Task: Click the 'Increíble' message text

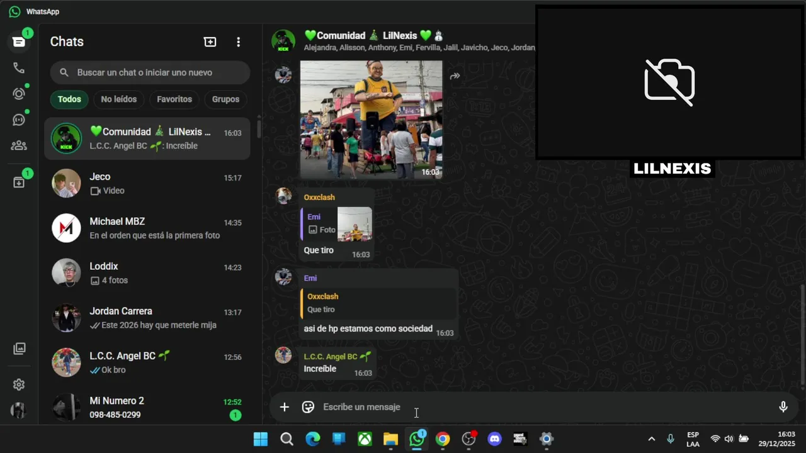Action: pos(320,369)
